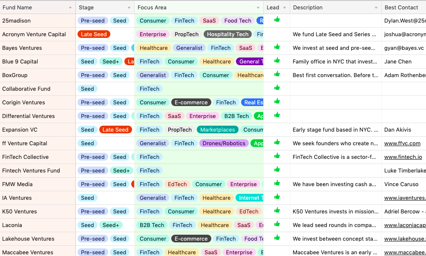The height and width of the screenshot is (256, 426).
Task: Select the EdTech tag in K50 Ventures row
Action: (249, 211)
